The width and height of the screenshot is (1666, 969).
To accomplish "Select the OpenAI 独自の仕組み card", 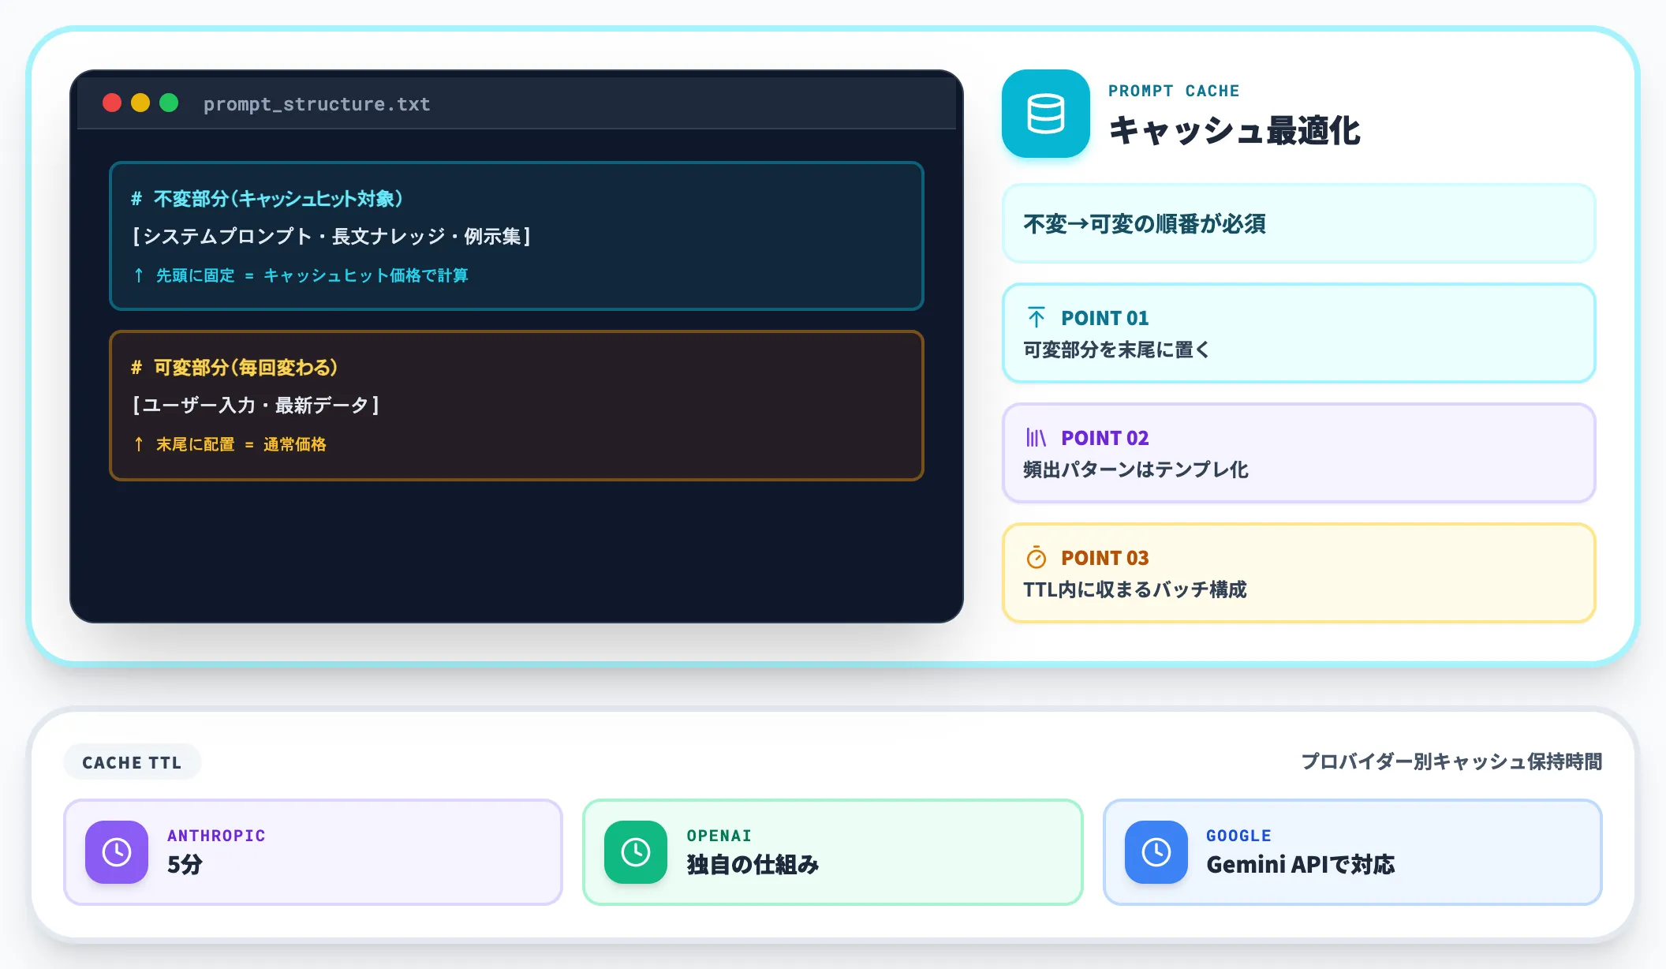I will coord(832,852).
